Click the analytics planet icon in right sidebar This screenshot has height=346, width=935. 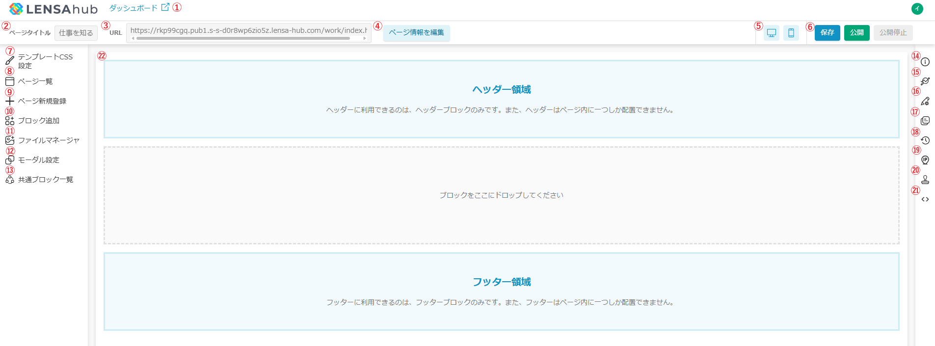925,81
